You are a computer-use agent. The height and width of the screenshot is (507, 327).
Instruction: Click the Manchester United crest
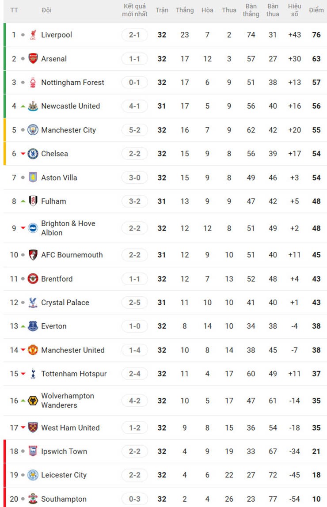click(33, 350)
